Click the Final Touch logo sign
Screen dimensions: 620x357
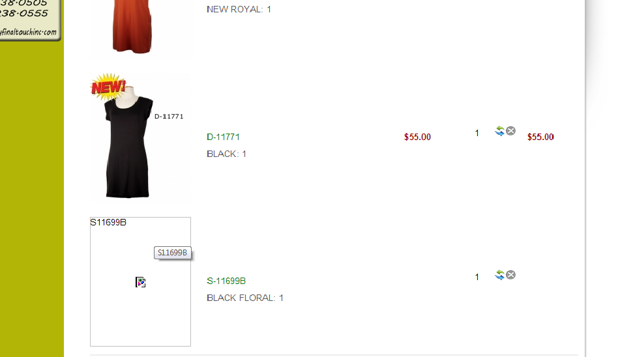[x=29, y=20]
